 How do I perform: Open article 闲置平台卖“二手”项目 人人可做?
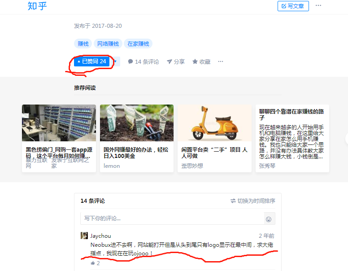[214, 153]
